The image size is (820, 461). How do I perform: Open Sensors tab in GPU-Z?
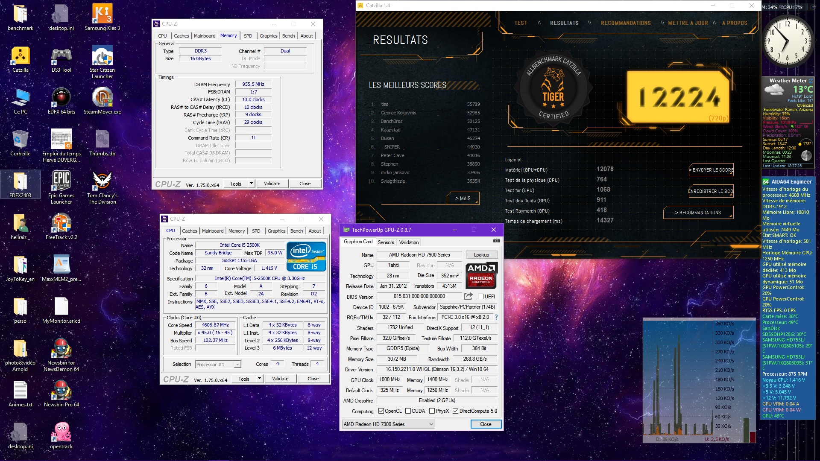point(386,242)
